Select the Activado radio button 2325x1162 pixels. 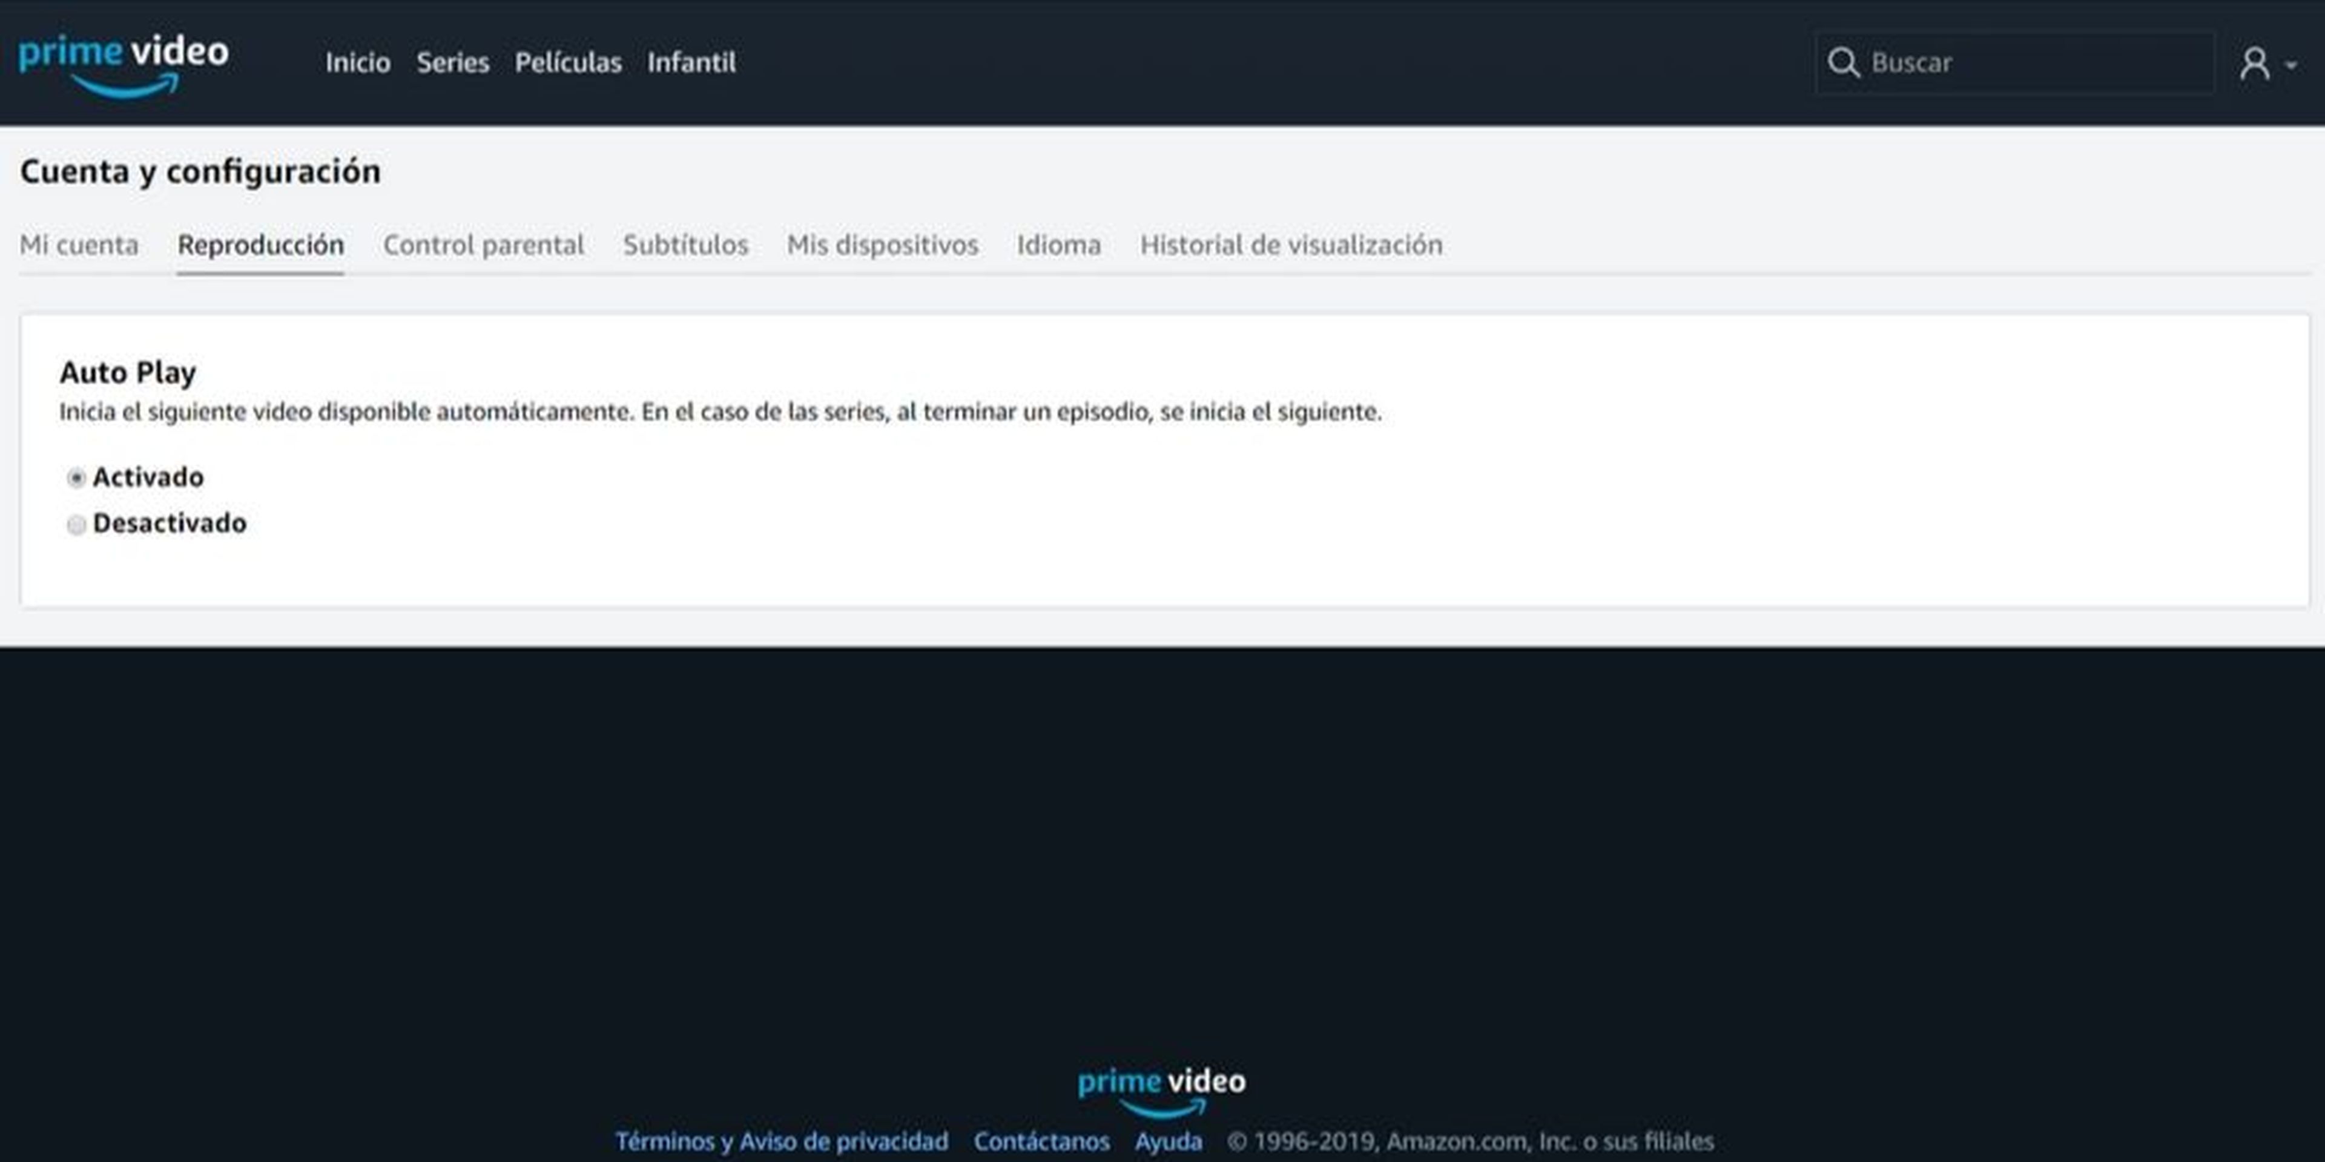tap(77, 478)
